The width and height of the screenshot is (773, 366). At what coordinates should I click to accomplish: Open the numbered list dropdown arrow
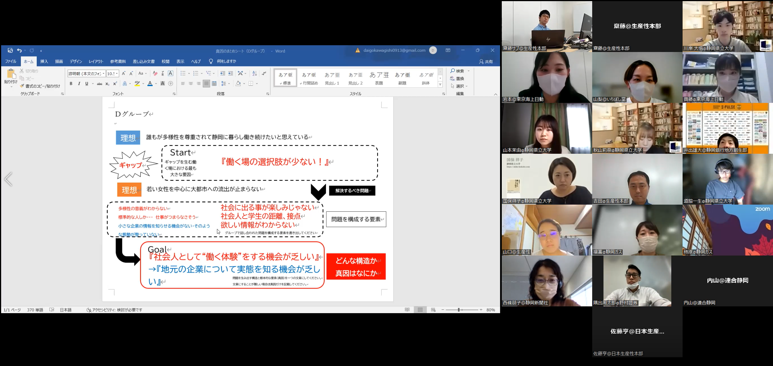[x=202, y=73]
